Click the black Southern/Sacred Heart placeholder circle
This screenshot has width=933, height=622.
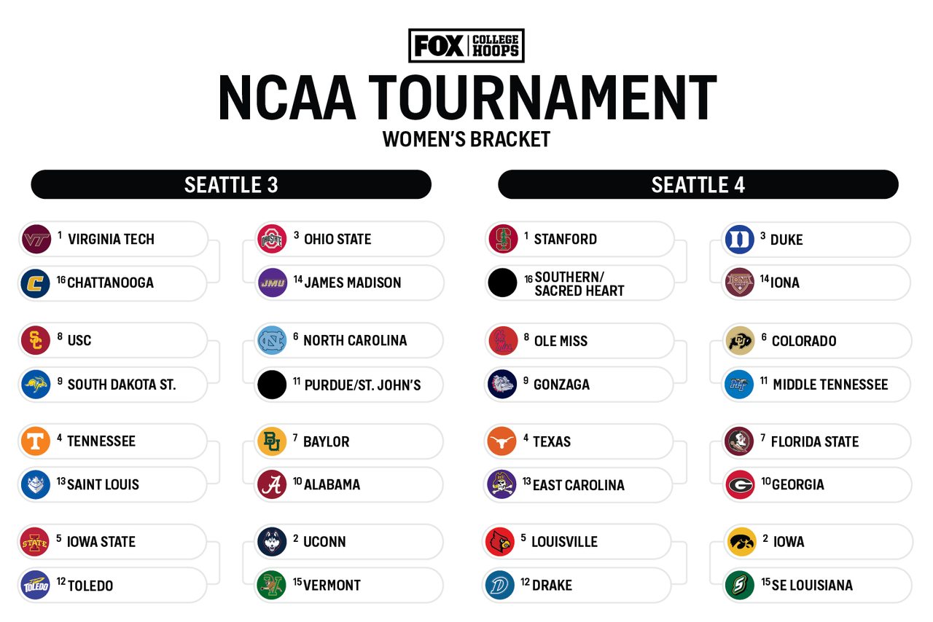coord(502,283)
